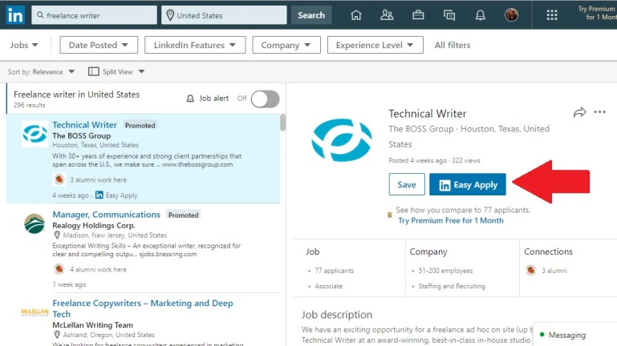
Task: Click McLellan Writing Team company name
Action: pyautogui.click(x=92, y=325)
